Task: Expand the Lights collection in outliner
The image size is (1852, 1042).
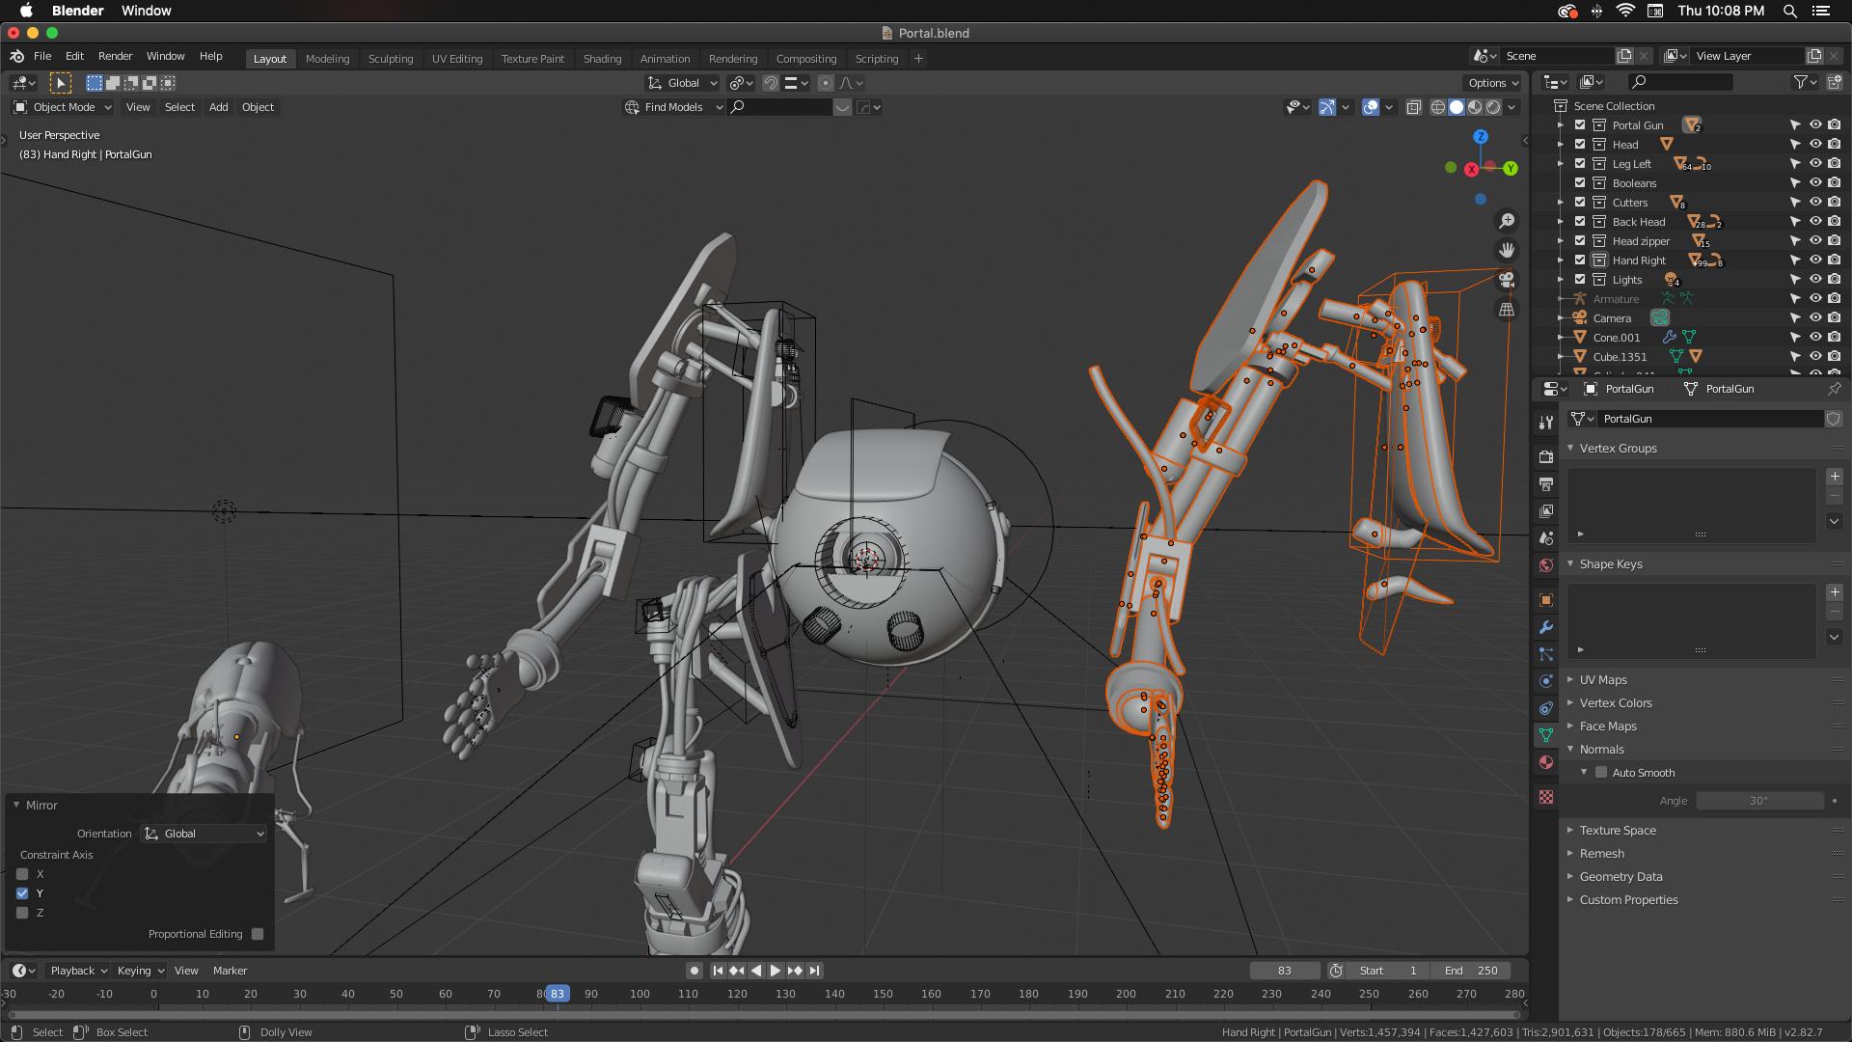Action: (x=1561, y=280)
